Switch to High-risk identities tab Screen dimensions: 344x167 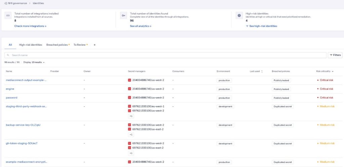(x=31, y=45)
